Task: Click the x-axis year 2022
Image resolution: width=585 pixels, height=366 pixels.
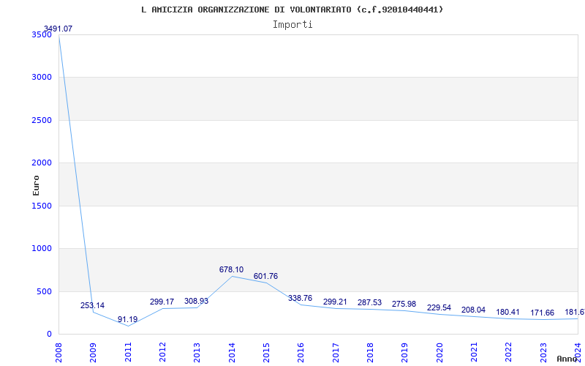Action: [x=508, y=353]
